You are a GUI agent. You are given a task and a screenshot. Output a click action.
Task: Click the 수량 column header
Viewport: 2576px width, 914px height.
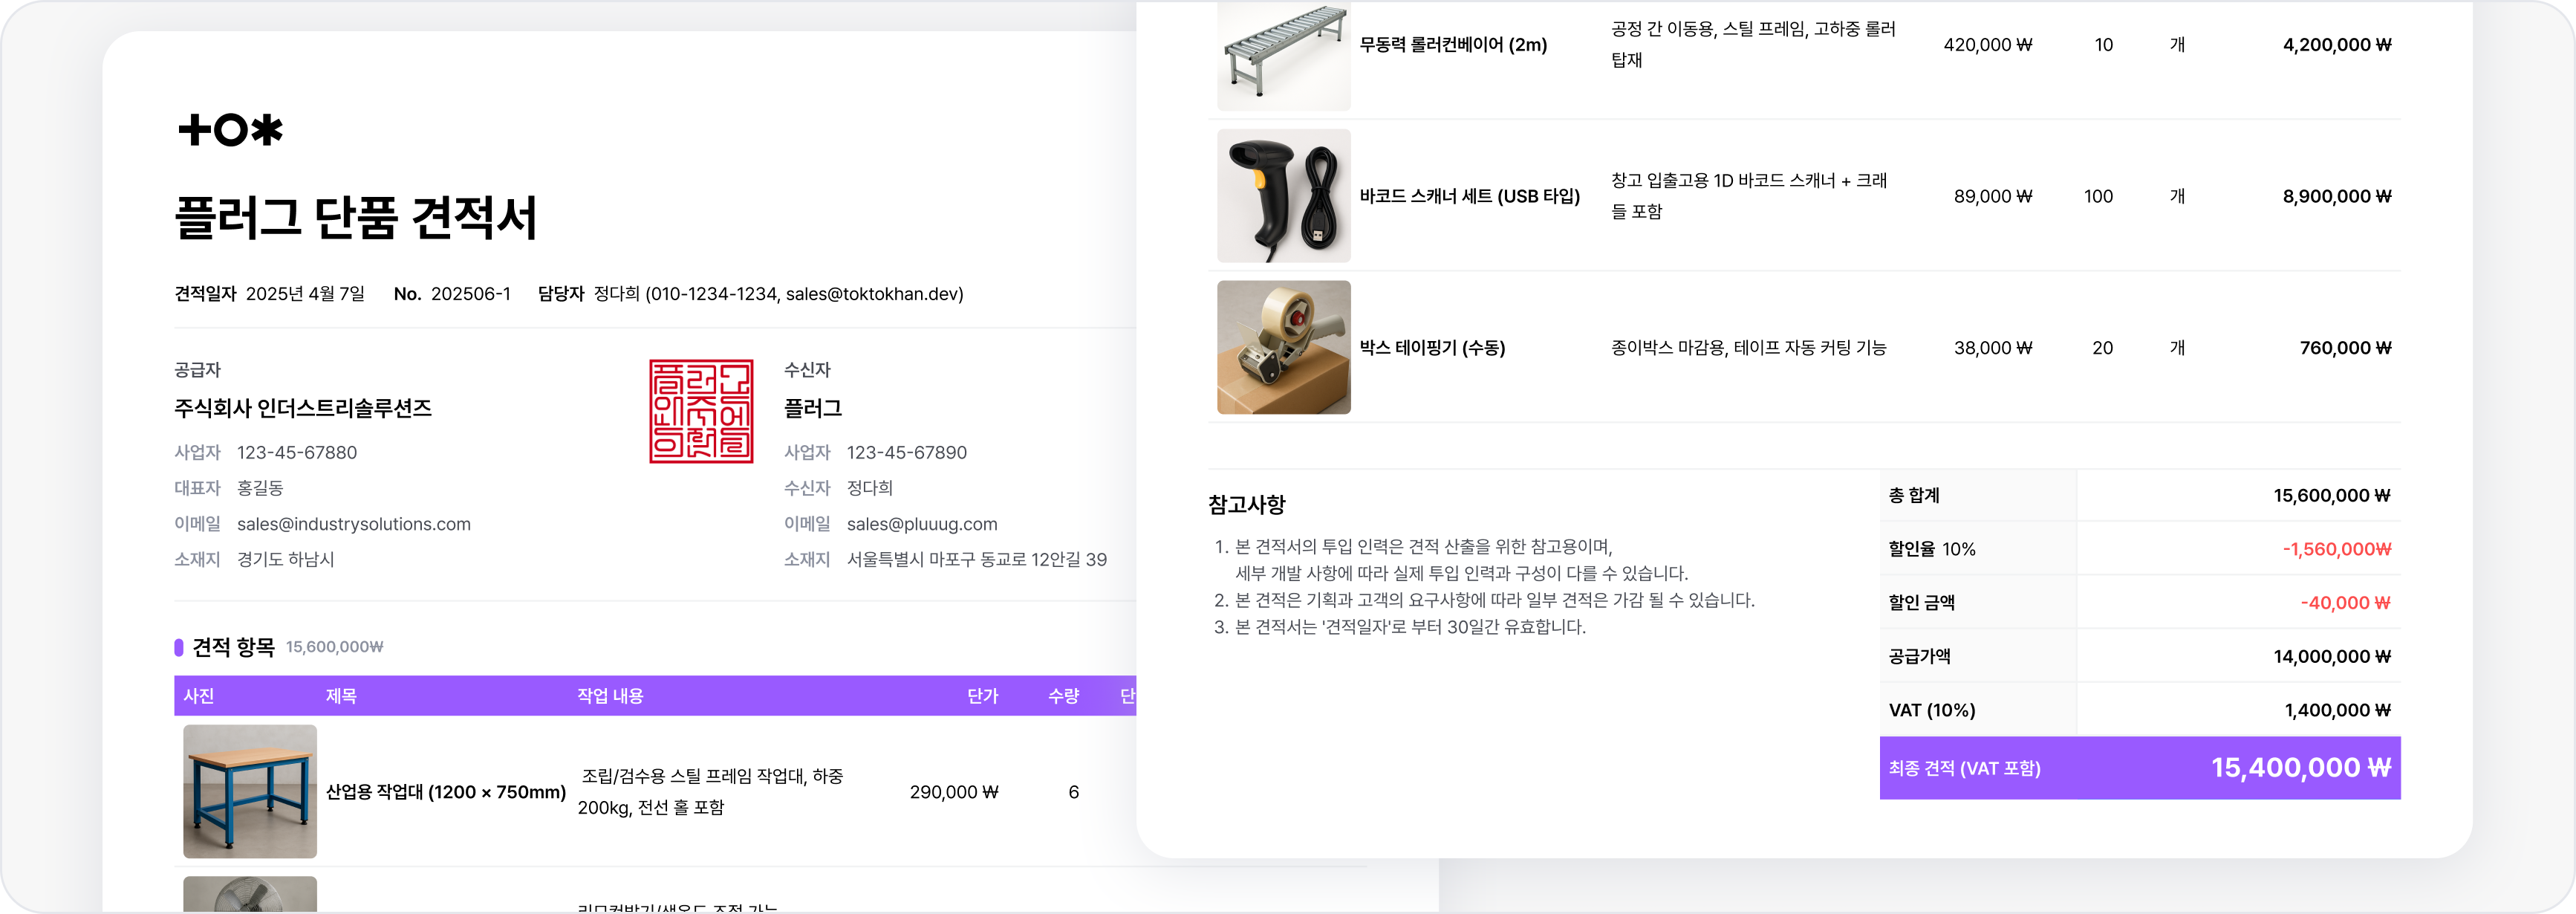[1064, 696]
